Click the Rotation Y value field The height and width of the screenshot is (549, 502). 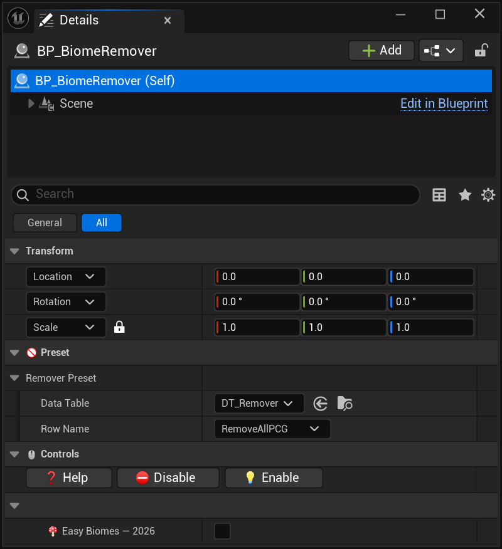[x=343, y=302]
